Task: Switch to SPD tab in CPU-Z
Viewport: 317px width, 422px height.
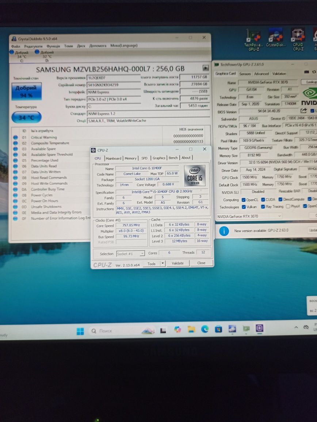Action: 144,158
